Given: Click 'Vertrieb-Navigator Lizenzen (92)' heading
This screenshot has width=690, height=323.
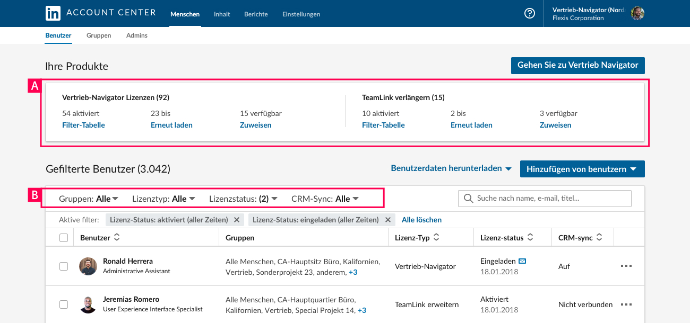Looking at the screenshot, I should click(x=116, y=97).
